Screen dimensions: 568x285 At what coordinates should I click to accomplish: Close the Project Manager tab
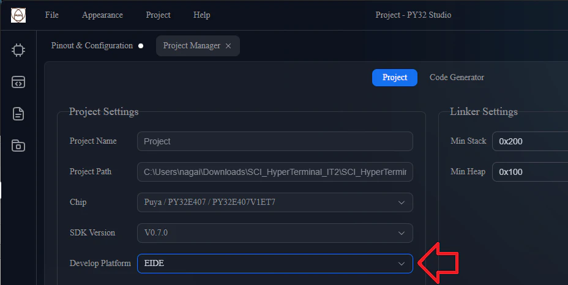tap(228, 46)
